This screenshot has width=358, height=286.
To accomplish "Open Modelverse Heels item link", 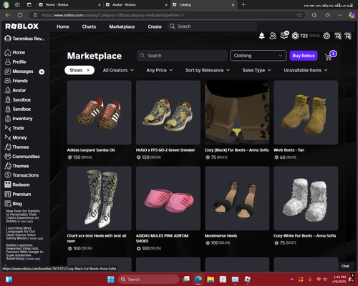I will (x=221, y=236).
